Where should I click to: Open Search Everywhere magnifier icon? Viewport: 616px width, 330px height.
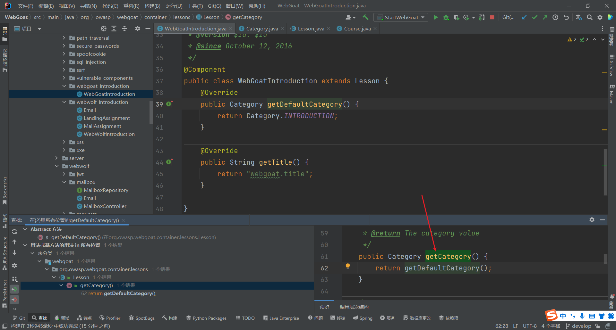click(590, 17)
